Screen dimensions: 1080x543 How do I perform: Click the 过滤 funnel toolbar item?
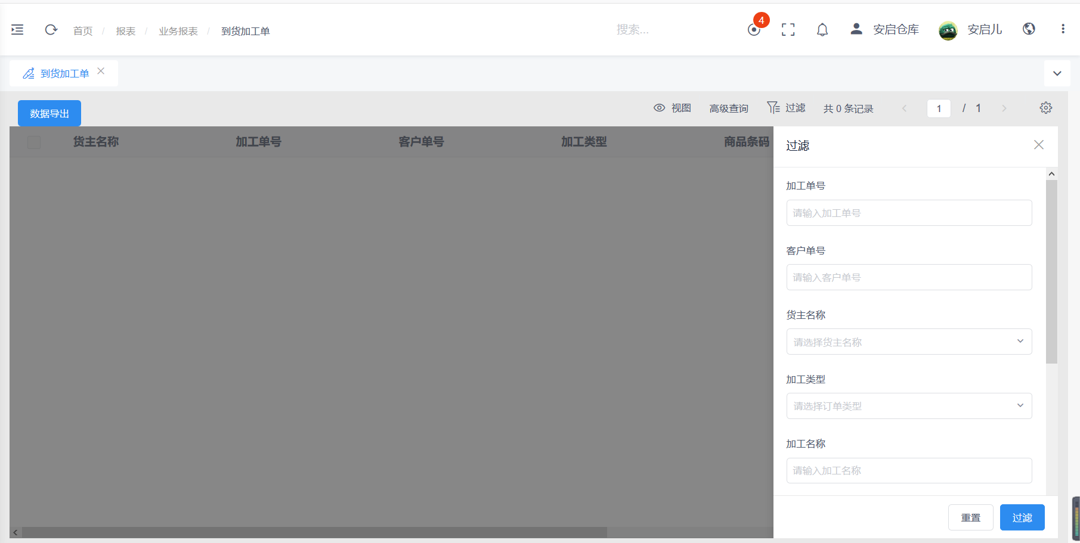point(786,108)
